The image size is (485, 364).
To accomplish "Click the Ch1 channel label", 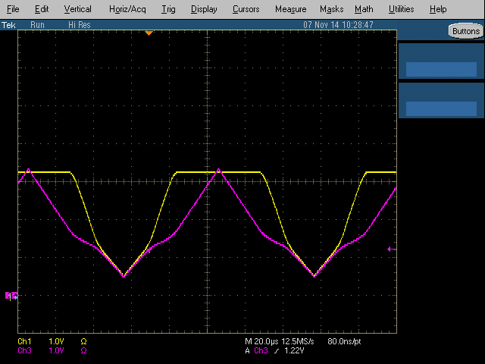I will 24,341.
